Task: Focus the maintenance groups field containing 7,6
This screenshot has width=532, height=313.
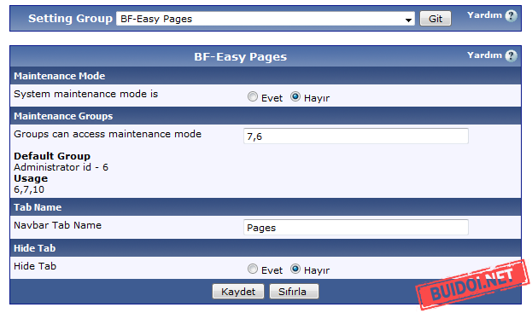Action: pyautogui.click(x=356, y=136)
